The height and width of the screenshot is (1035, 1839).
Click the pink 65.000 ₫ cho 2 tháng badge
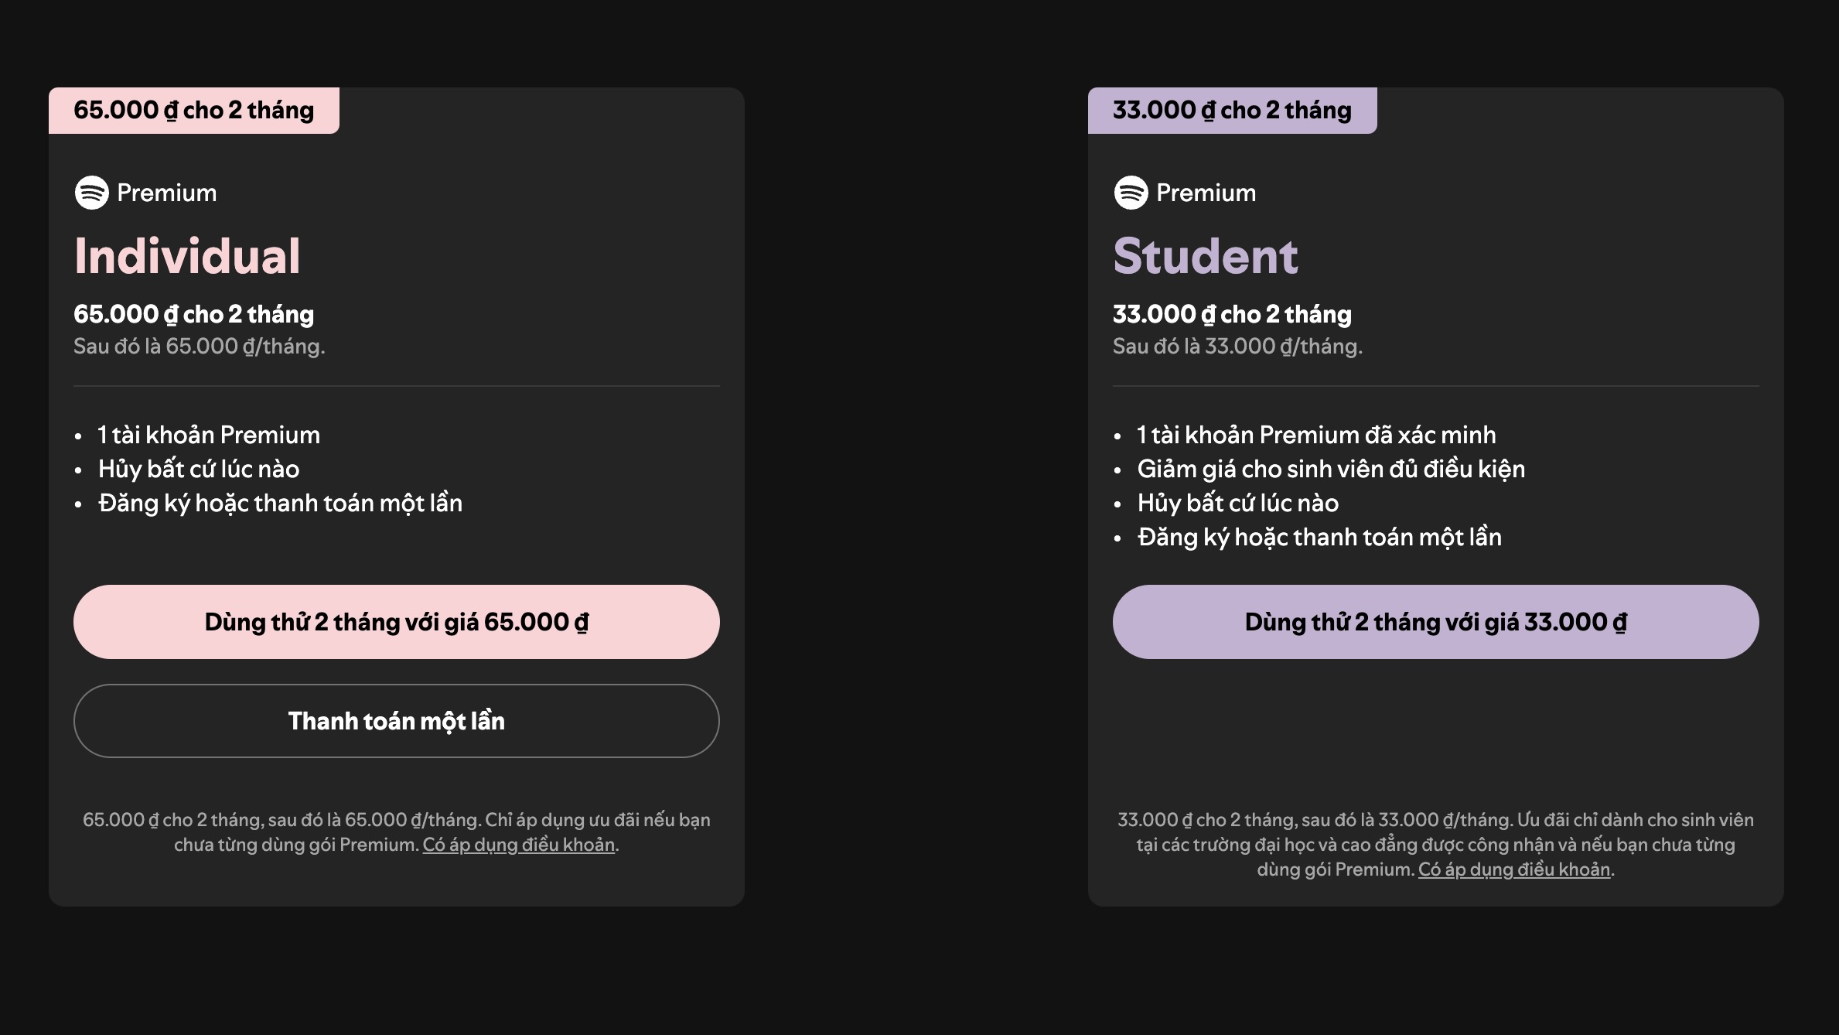[194, 111]
